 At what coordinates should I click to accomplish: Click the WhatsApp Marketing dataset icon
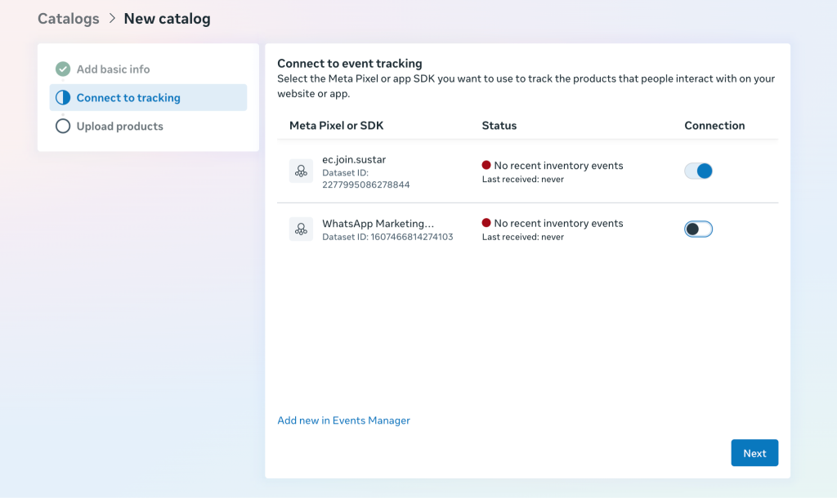pos(301,229)
